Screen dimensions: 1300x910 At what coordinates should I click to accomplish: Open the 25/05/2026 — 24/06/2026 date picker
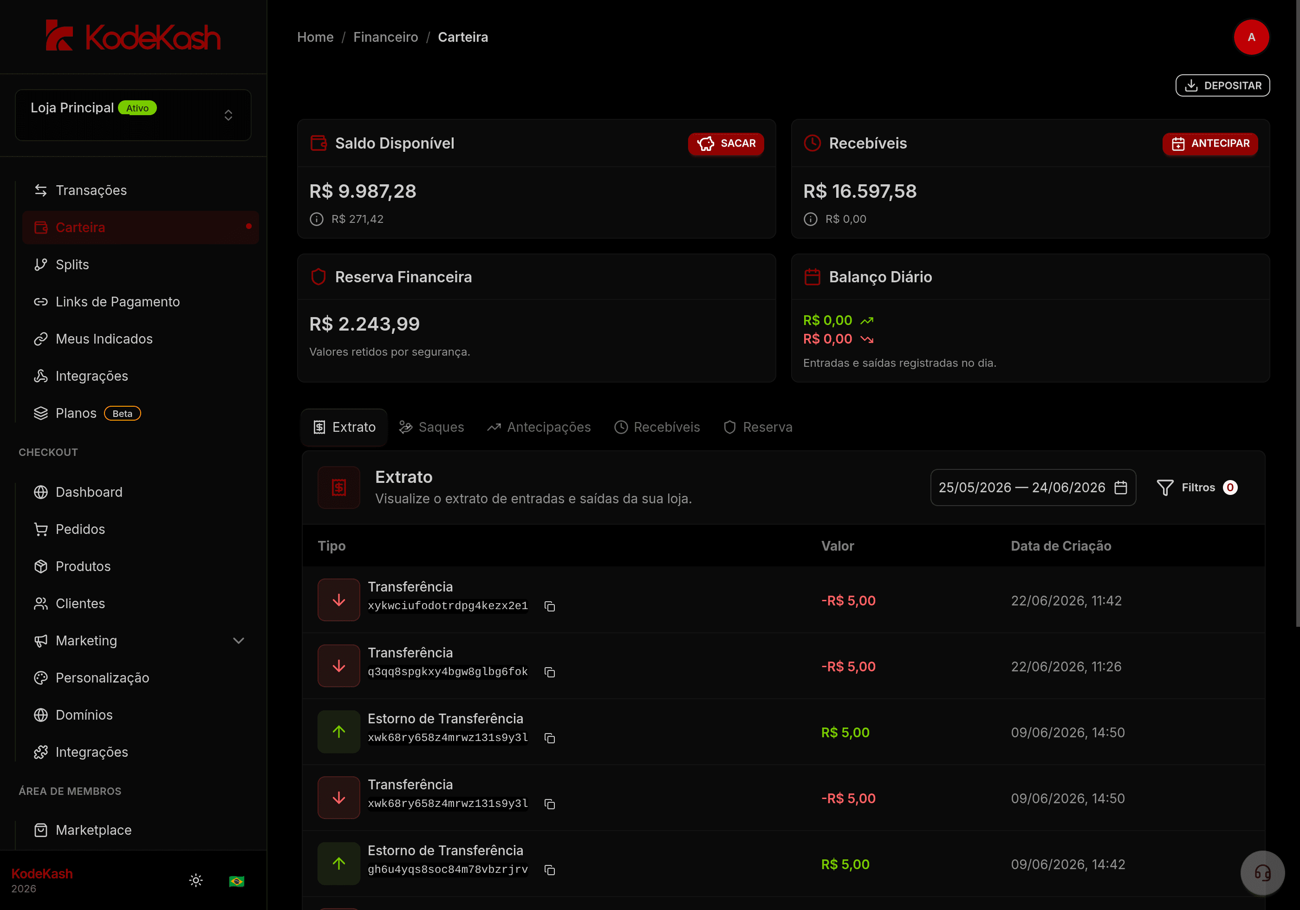1033,487
